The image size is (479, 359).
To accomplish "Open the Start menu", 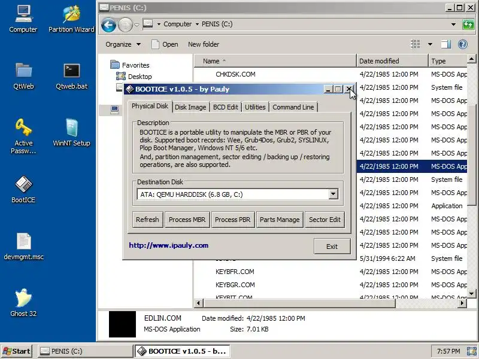I will [17, 351].
